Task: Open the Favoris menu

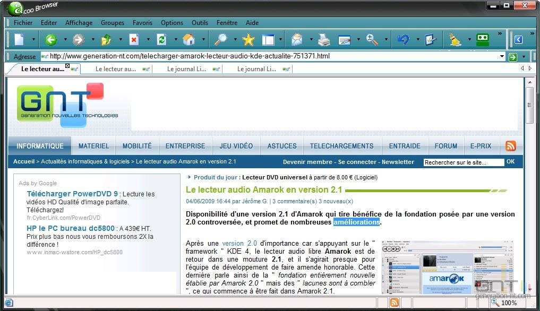Action: pyautogui.click(x=143, y=23)
